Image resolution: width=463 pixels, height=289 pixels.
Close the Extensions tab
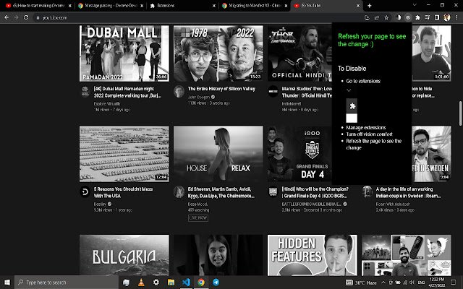tap(214, 6)
